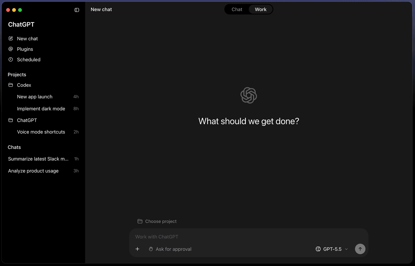Screen dimensions: 415x266
Task: Open the GPT-5.5 model dropdown chevron
Action: 346,249
